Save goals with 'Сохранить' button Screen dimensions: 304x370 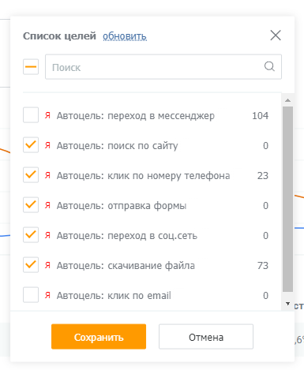(x=99, y=337)
